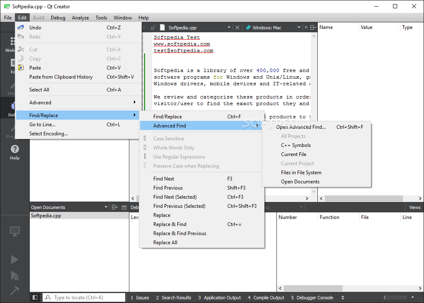Click the file lock icon beside Softpedia.cpp
424x303 pixels.
(153, 28)
